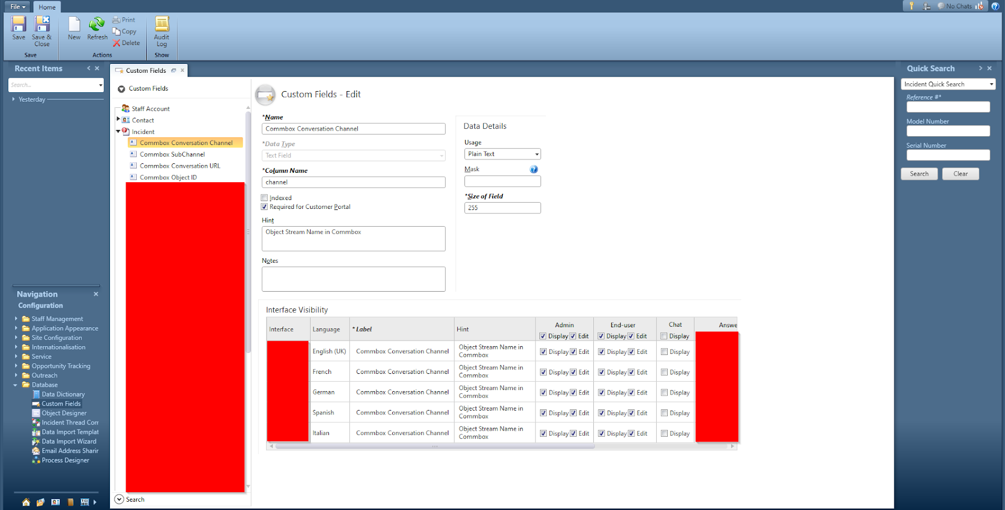Click the Quick Search Search button
This screenshot has width=1005, height=510.
coord(919,174)
